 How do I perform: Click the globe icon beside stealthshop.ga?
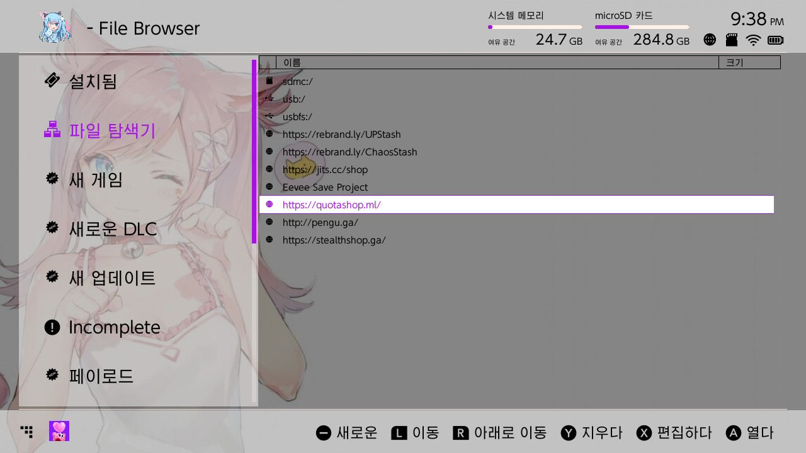pyautogui.click(x=270, y=239)
